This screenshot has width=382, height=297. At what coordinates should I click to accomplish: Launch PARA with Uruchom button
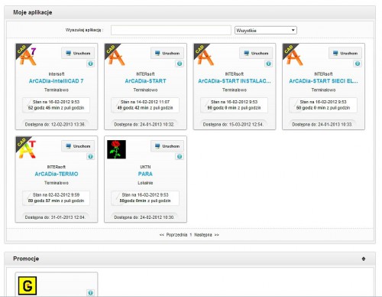click(x=167, y=146)
